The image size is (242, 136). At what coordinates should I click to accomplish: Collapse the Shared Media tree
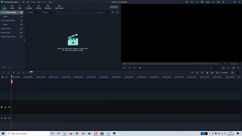tap(2, 20)
